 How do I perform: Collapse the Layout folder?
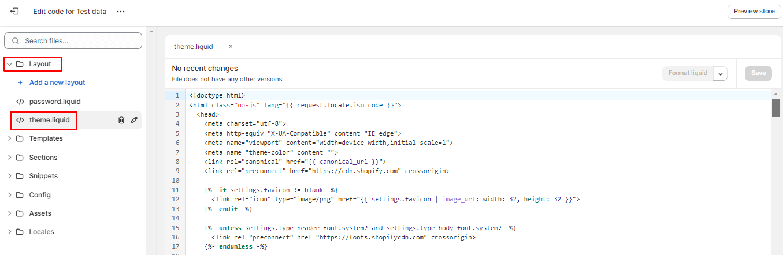tap(10, 64)
